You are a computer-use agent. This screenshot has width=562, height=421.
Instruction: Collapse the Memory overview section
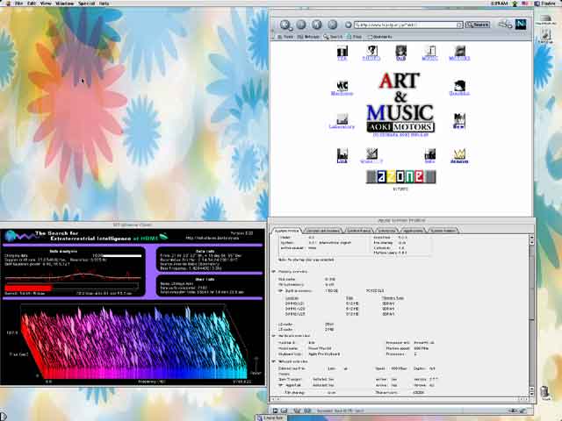(274, 272)
